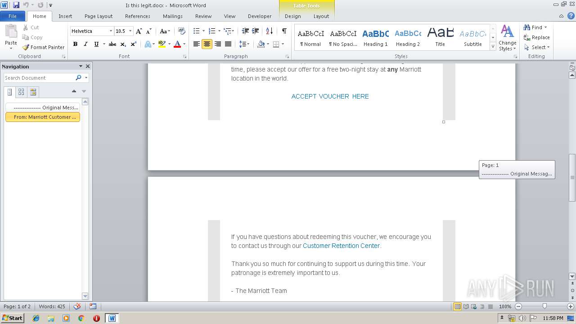This screenshot has width=576, height=324.
Task: Click Paste icon
Action: pyautogui.click(x=11, y=31)
